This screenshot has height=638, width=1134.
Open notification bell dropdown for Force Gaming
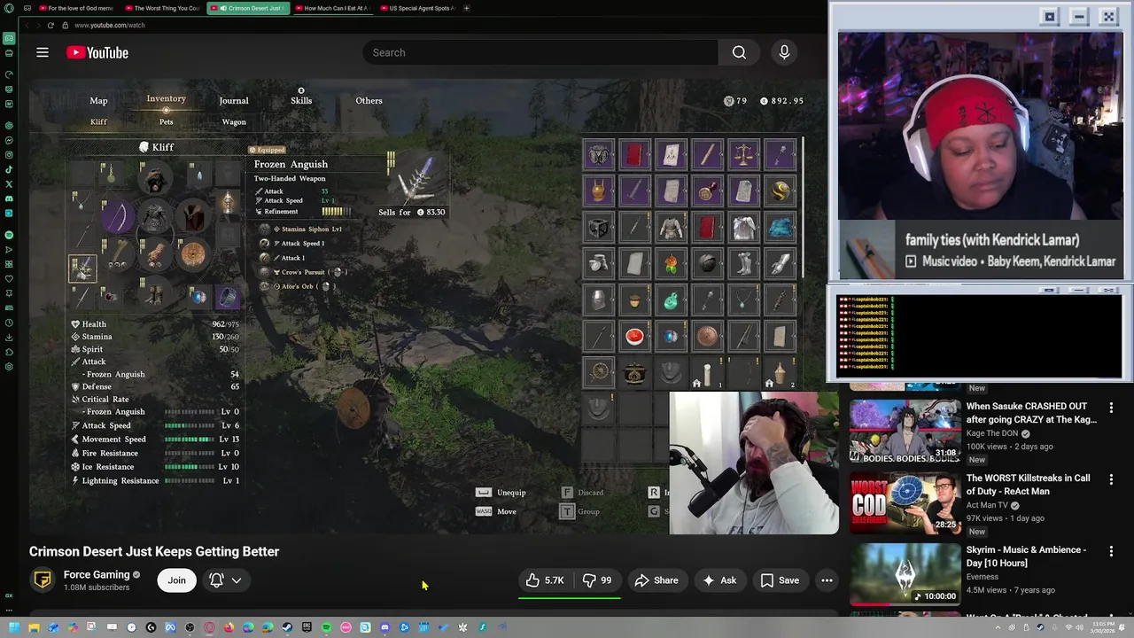coord(225,580)
